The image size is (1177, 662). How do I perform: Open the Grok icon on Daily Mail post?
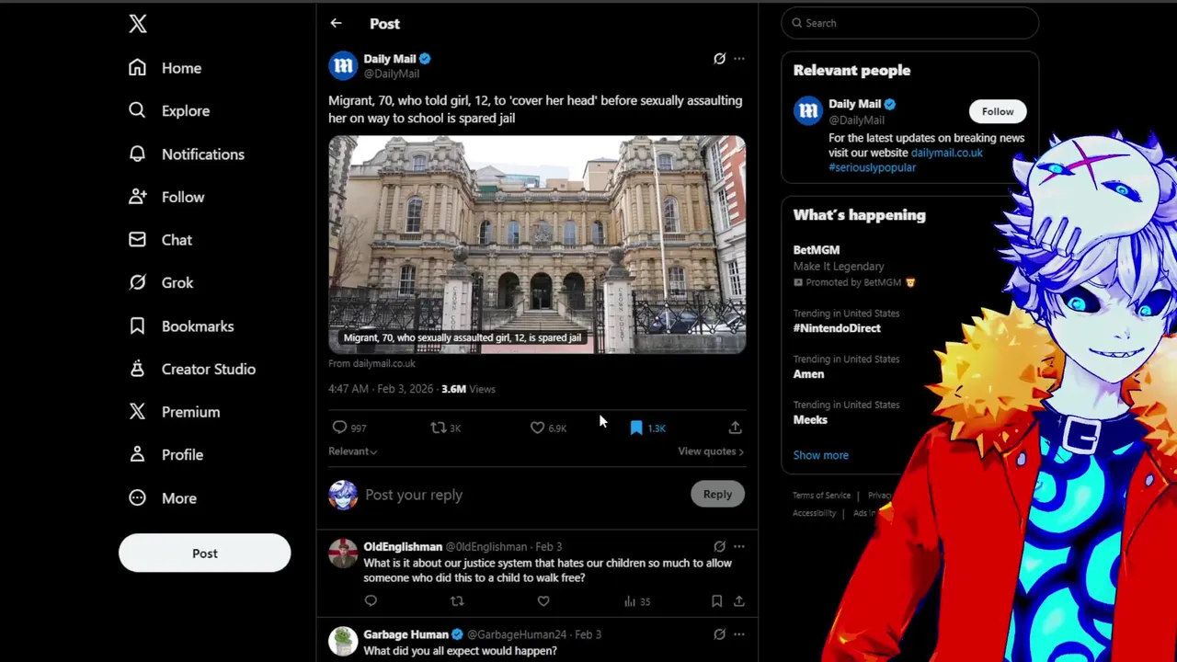[x=719, y=59]
